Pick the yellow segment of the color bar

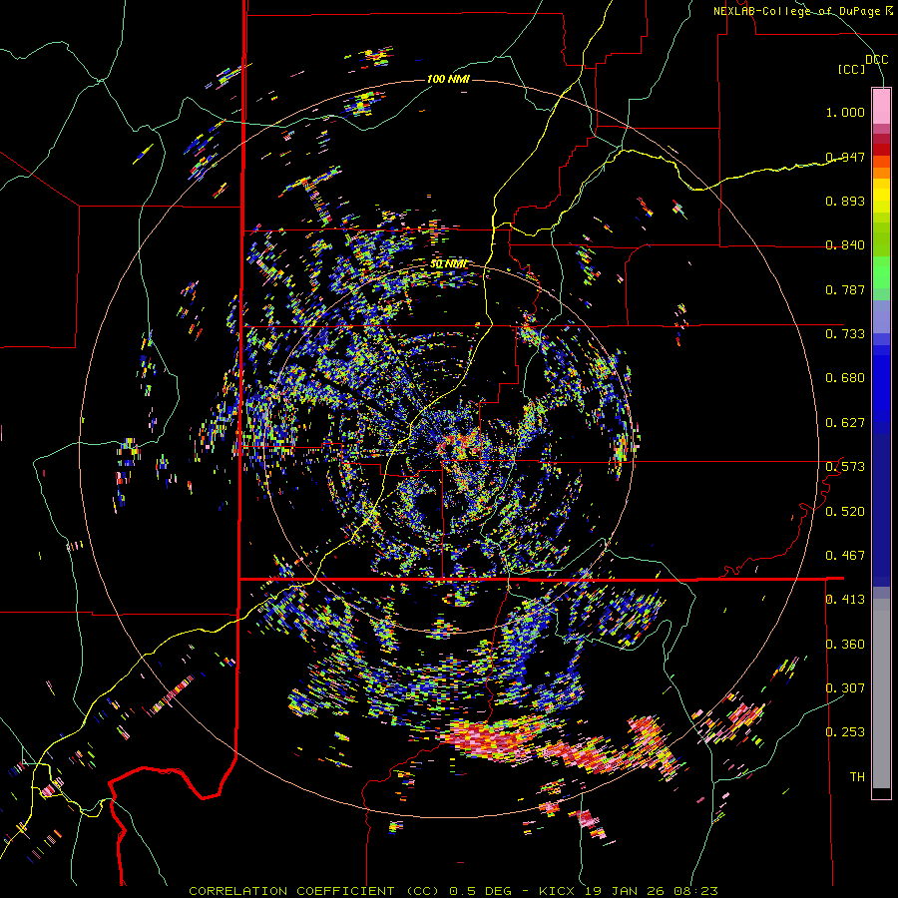pyautogui.click(x=881, y=196)
